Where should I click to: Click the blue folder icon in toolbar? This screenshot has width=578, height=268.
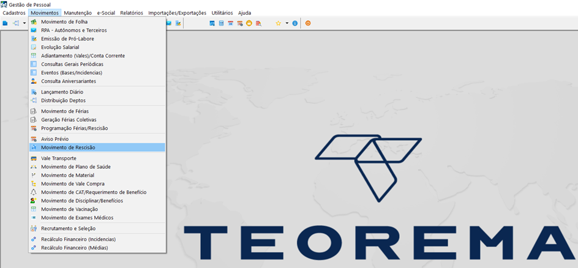click(x=5, y=23)
